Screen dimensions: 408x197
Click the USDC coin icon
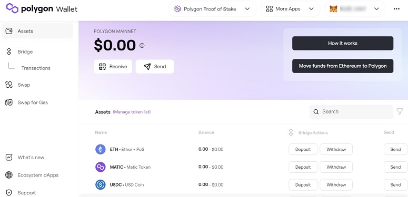click(101, 184)
